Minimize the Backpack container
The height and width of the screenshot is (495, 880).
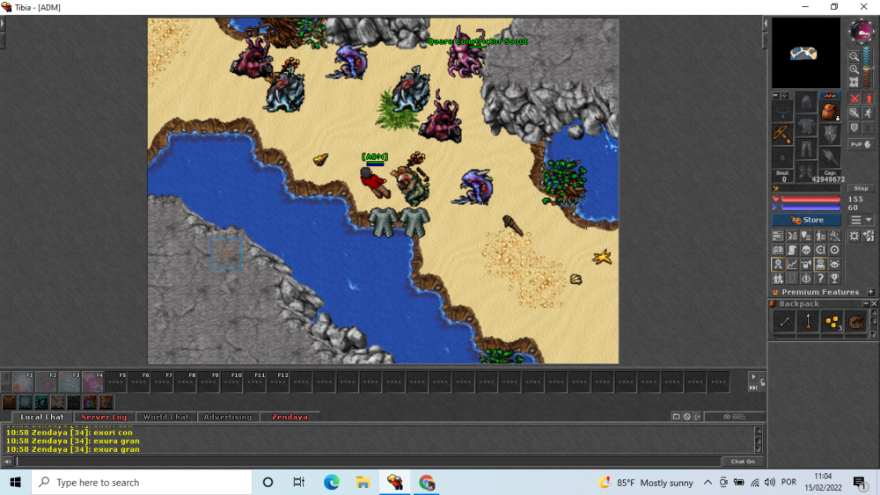(x=866, y=303)
